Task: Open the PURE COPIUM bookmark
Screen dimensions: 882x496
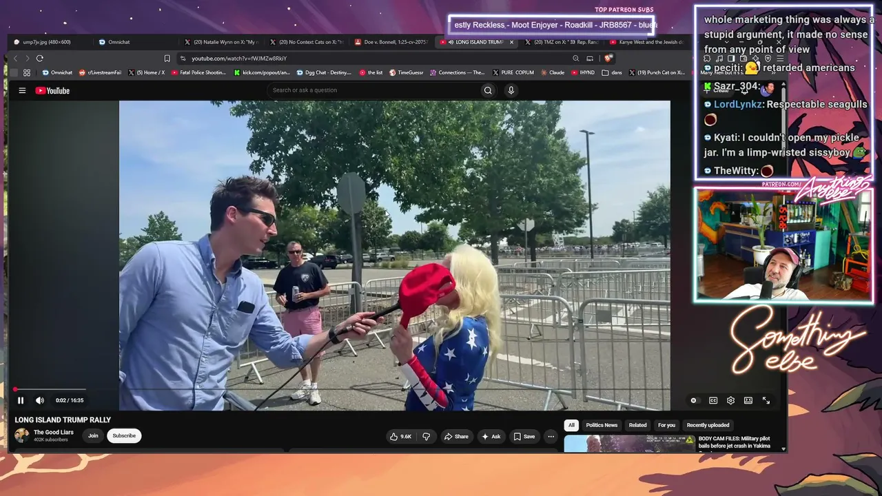Action: pos(513,72)
